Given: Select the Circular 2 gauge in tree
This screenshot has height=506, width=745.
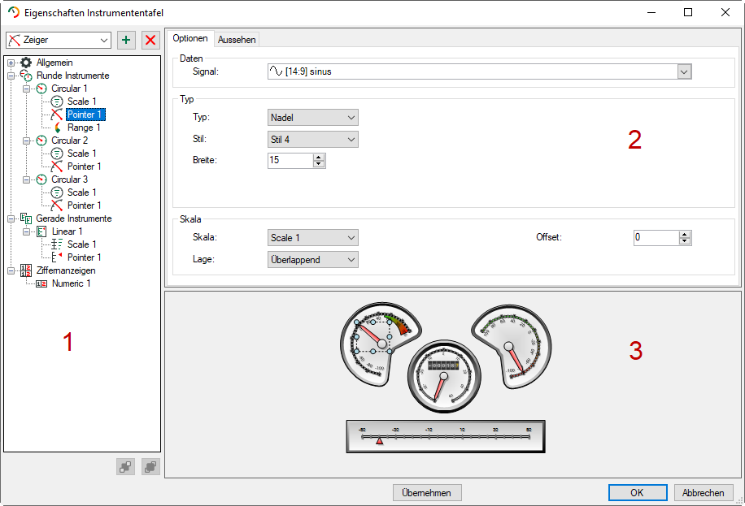Looking at the screenshot, I should [69, 141].
